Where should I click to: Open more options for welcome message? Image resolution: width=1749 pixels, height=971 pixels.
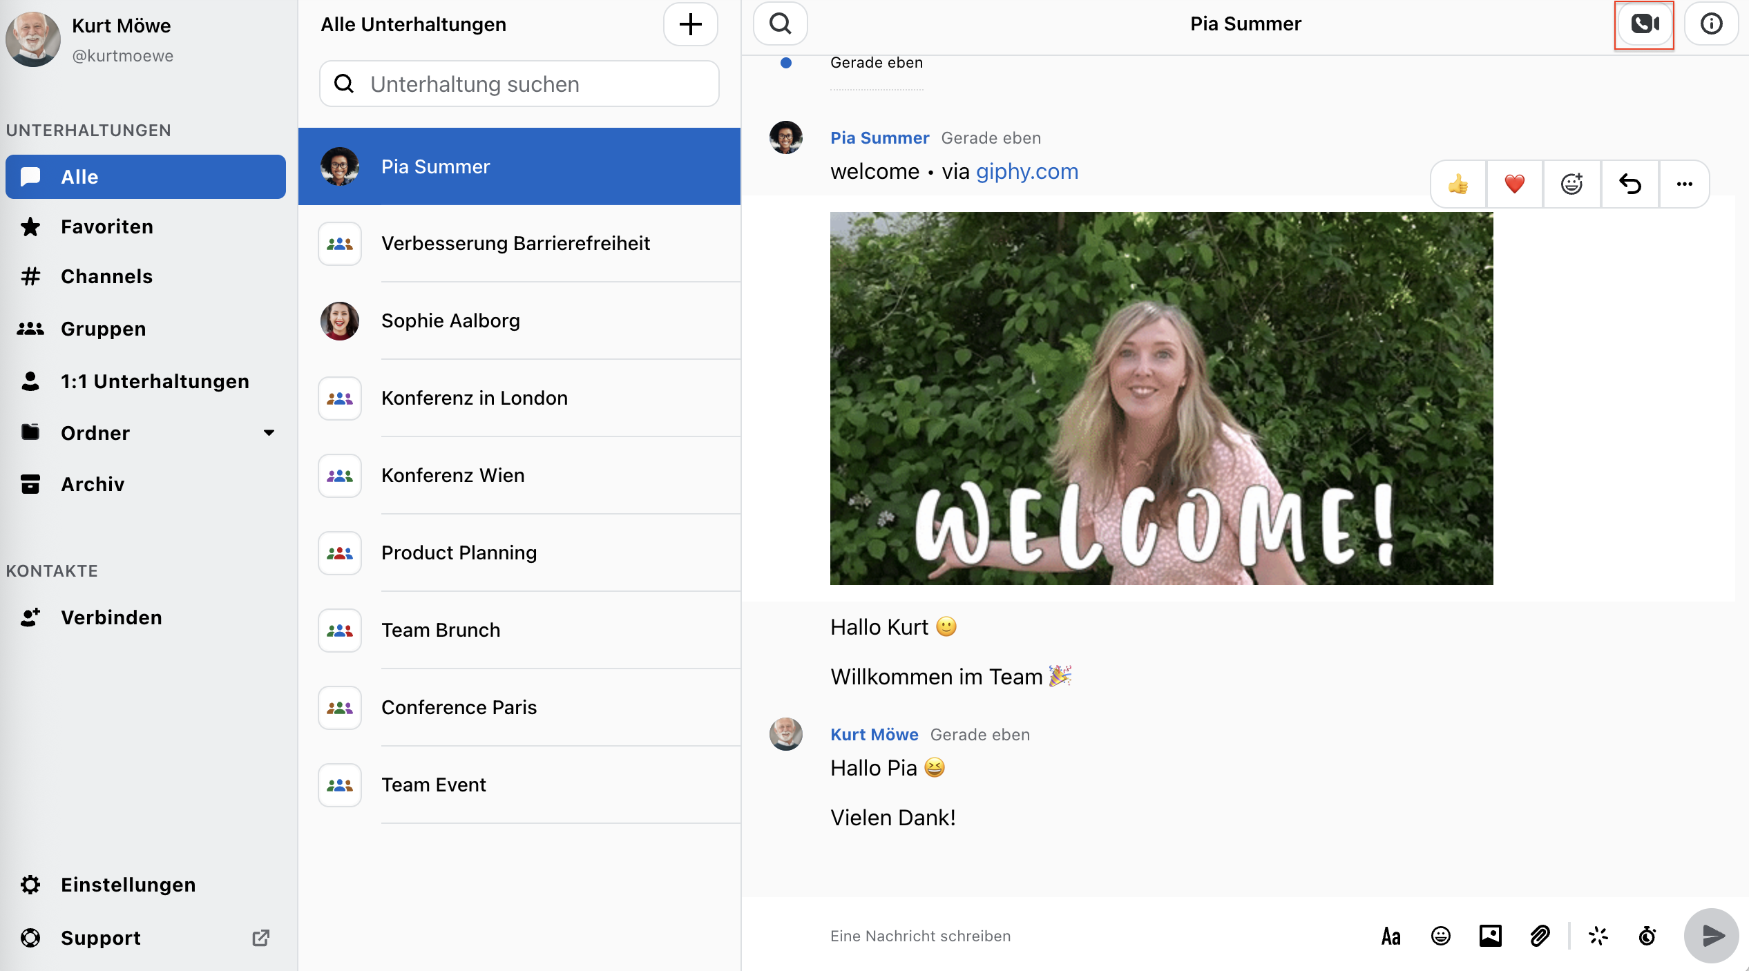[x=1685, y=184]
